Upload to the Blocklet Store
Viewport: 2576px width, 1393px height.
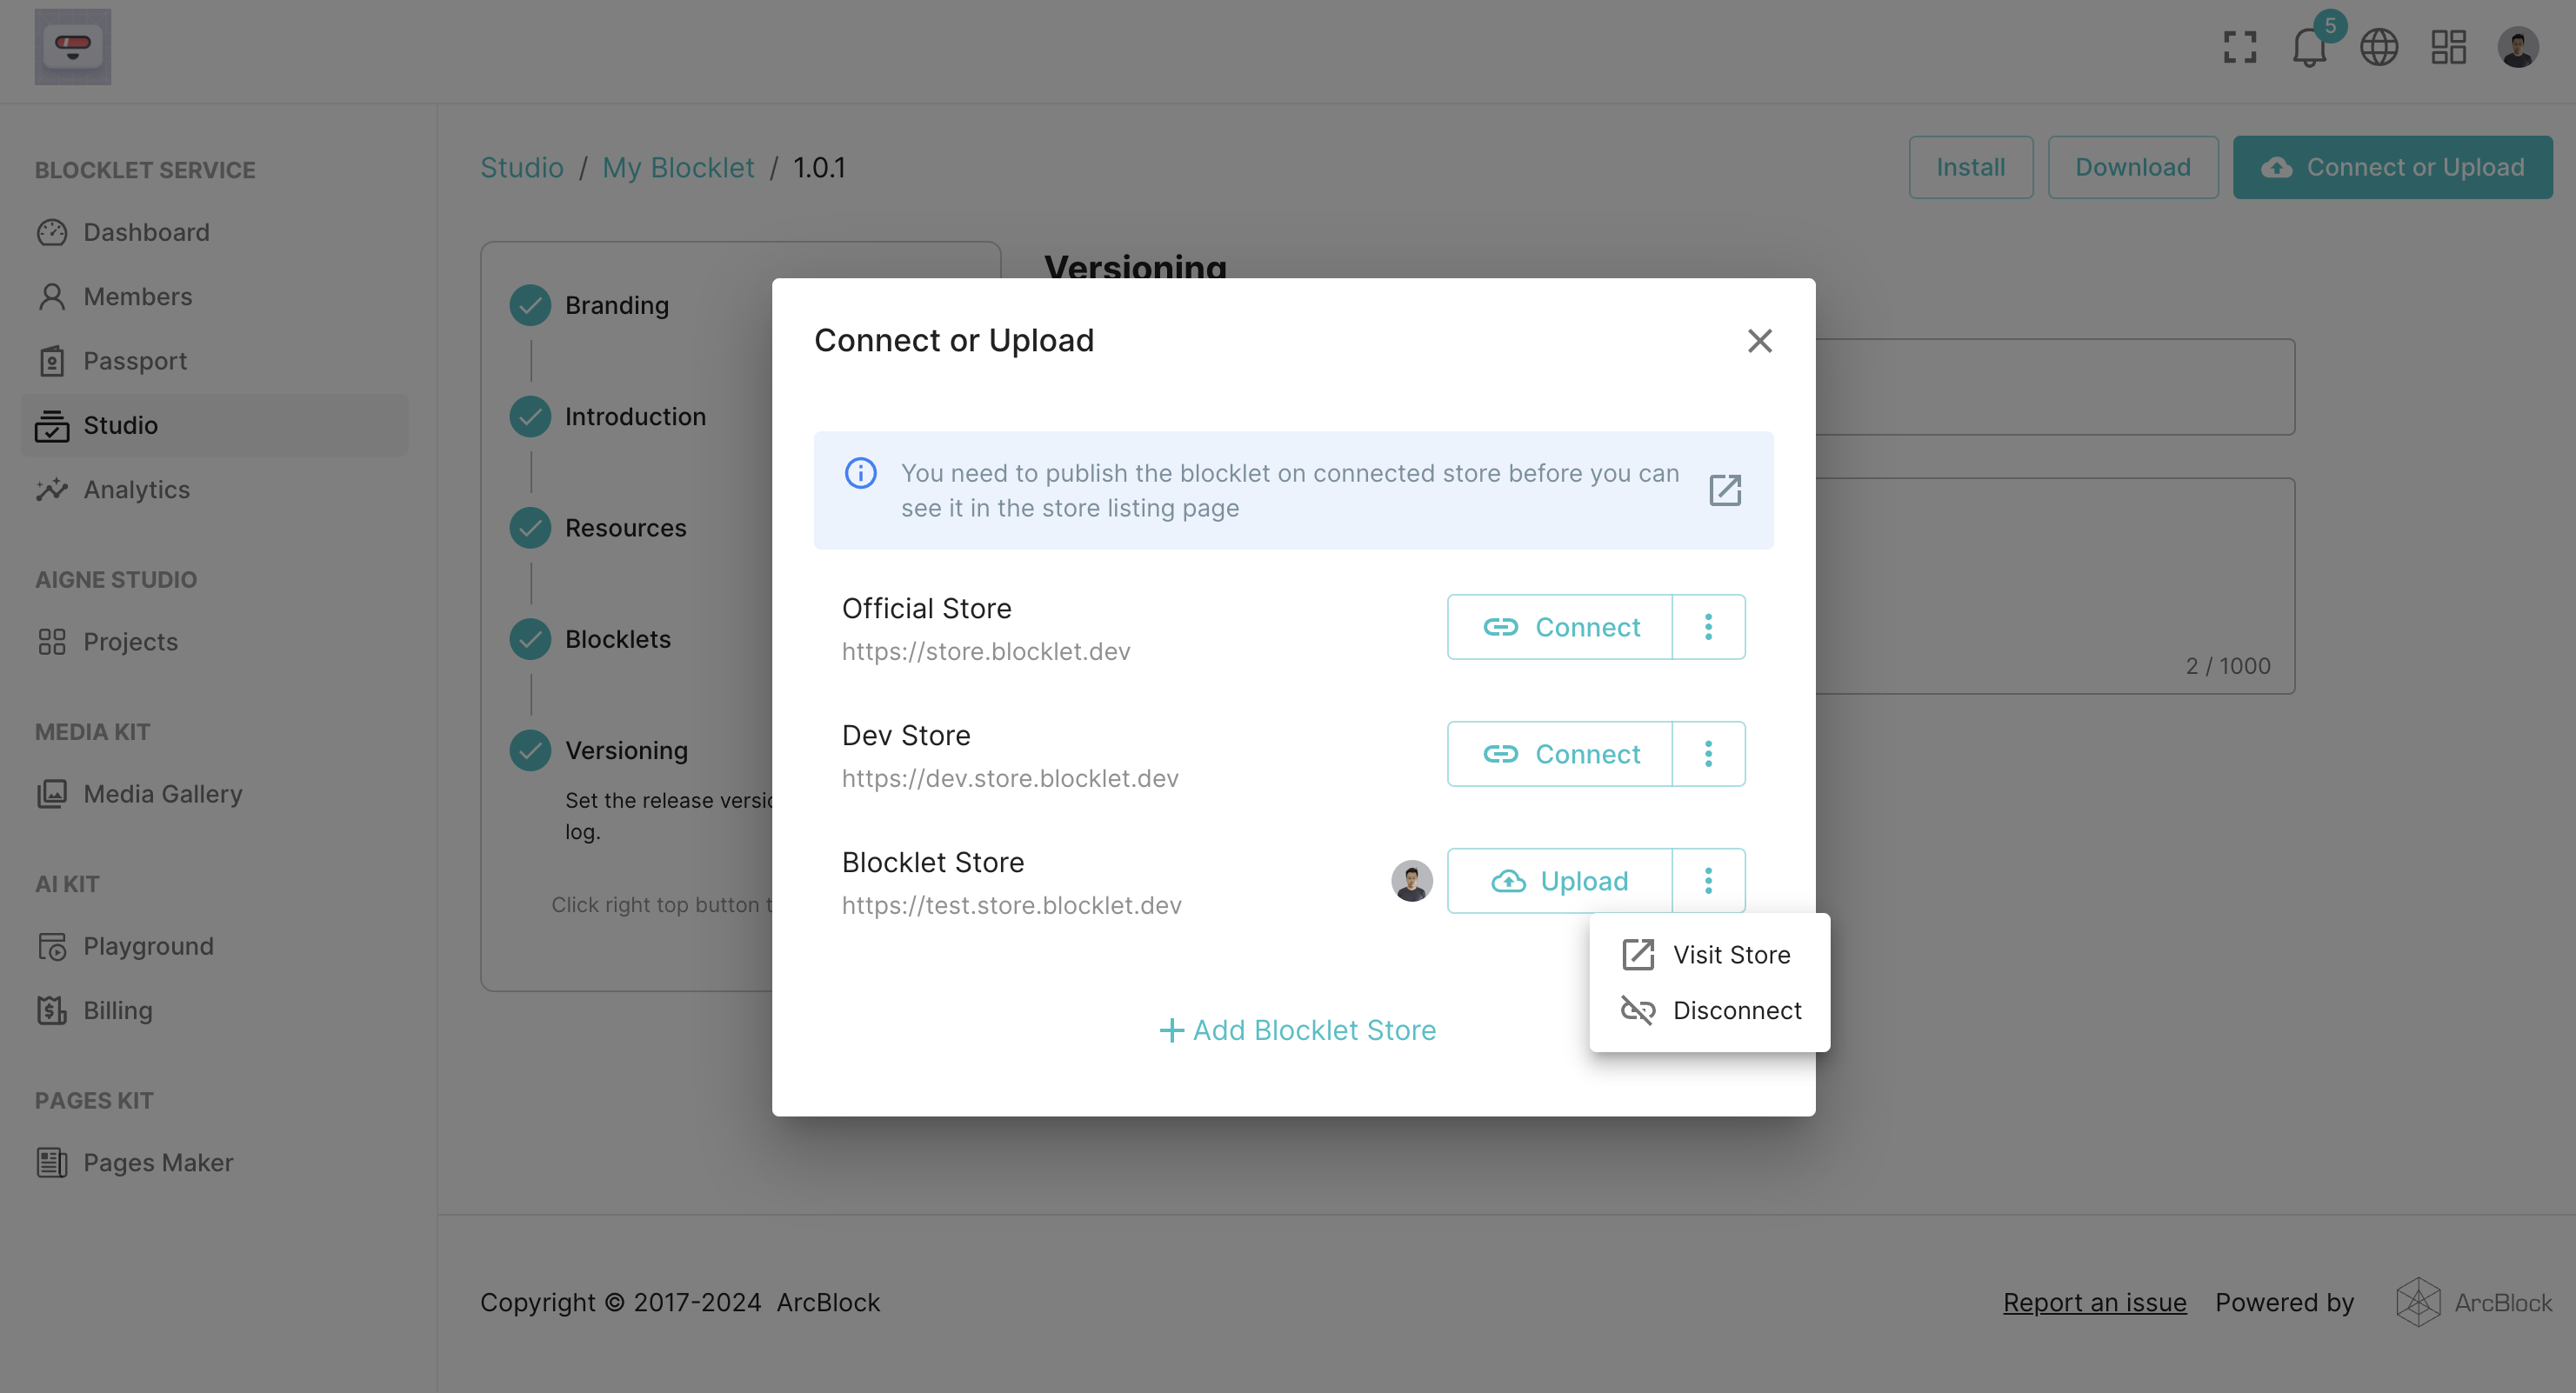[1560, 881]
